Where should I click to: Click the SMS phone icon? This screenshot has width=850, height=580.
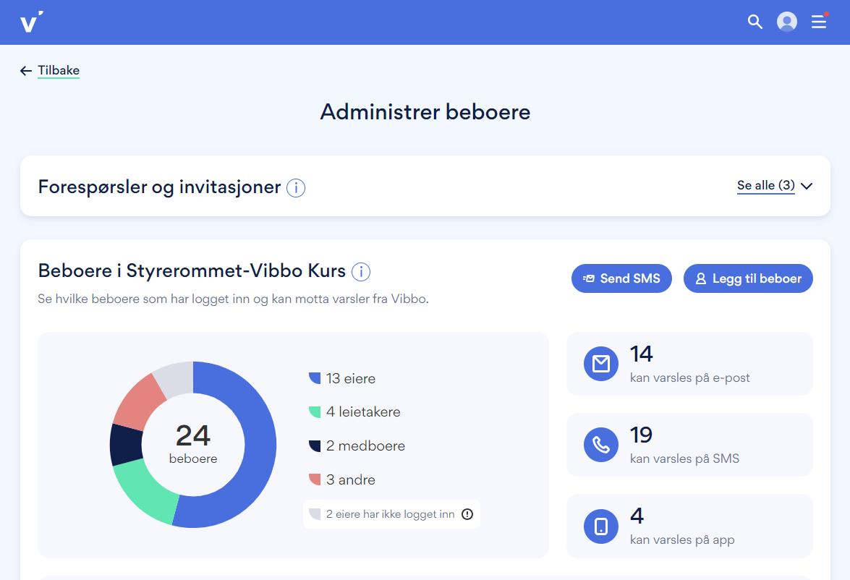(x=600, y=445)
